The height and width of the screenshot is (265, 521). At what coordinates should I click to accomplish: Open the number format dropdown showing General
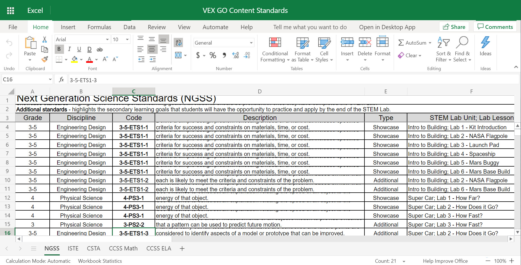224,43
